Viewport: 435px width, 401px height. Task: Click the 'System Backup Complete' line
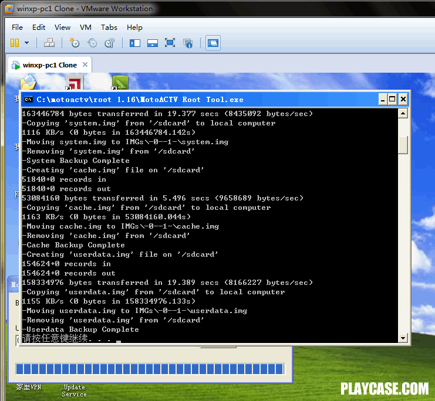(x=76, y=161)
